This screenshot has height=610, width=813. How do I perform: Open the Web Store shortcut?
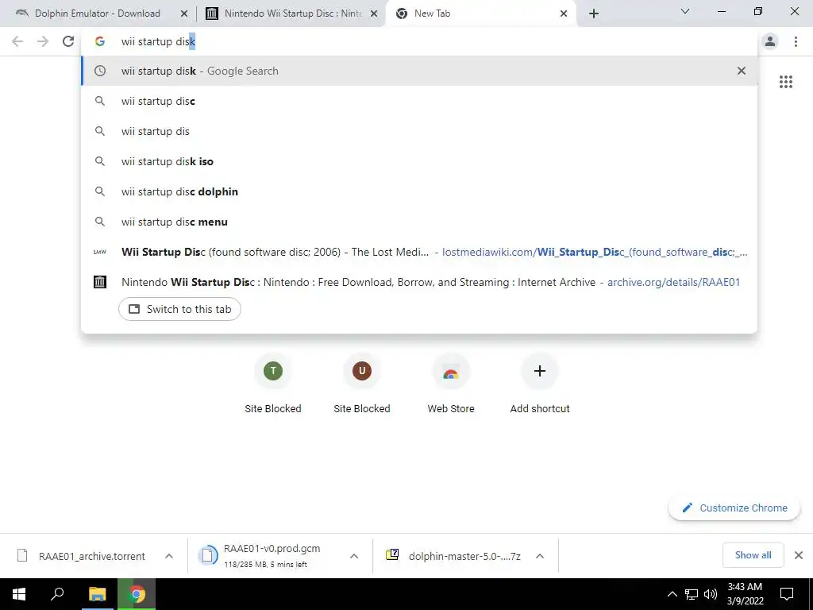pos(451,384)
